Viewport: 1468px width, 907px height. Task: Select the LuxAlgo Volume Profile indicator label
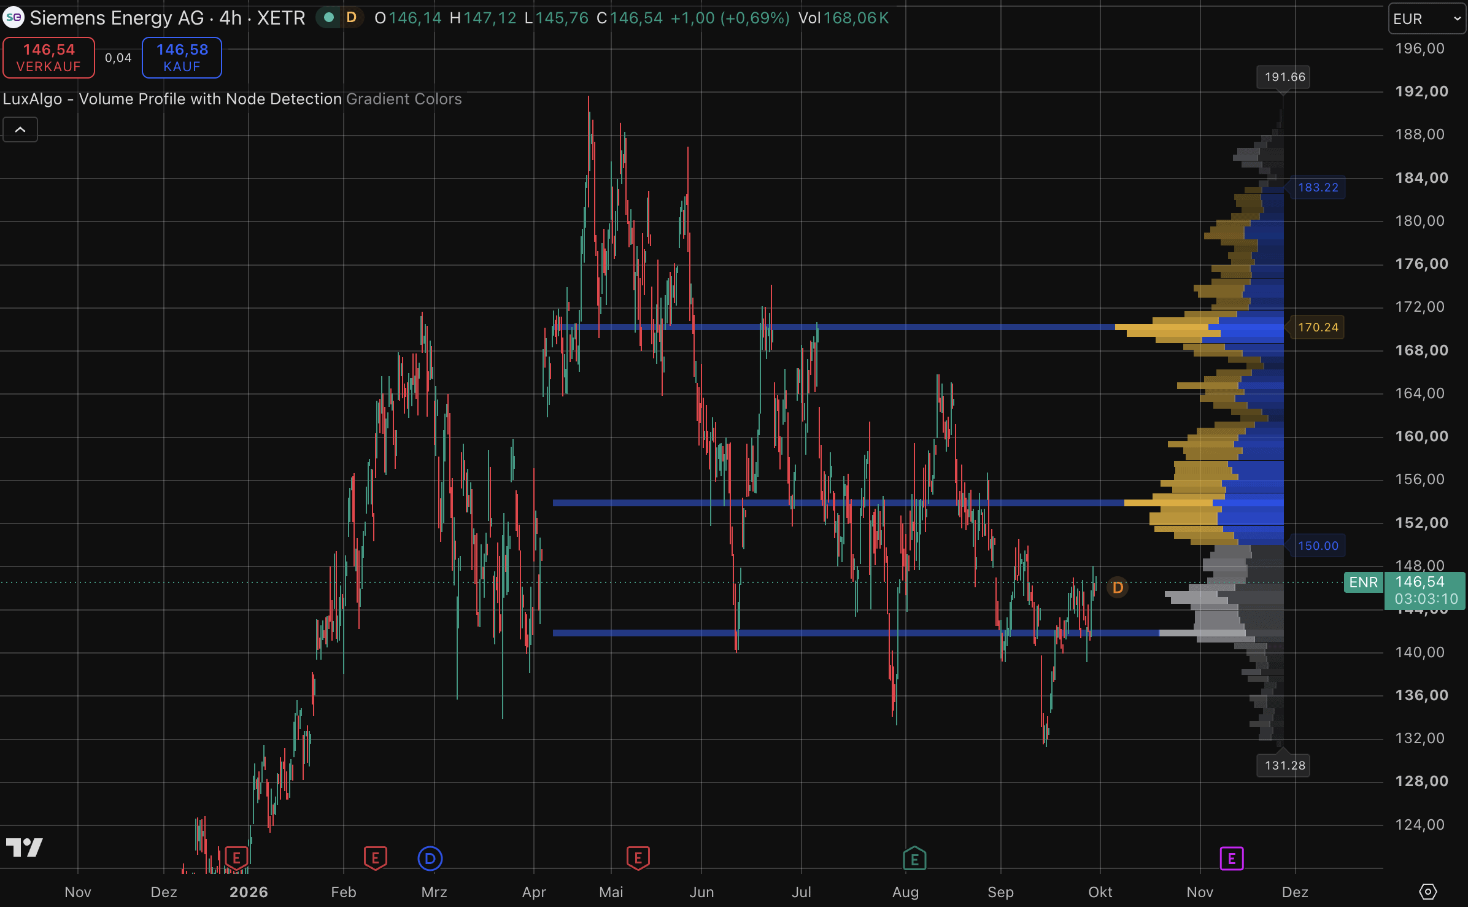(172, 99)
